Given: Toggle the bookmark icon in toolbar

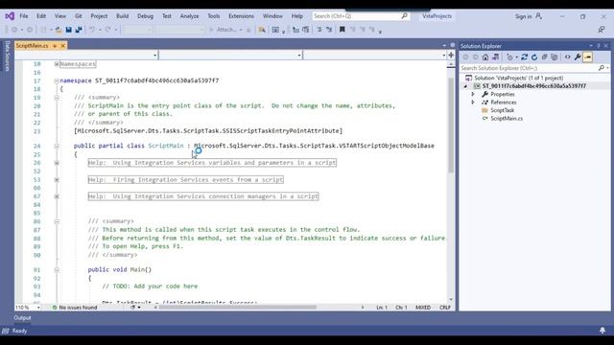Looking at the screenshot, I should (x=342, y=30).
